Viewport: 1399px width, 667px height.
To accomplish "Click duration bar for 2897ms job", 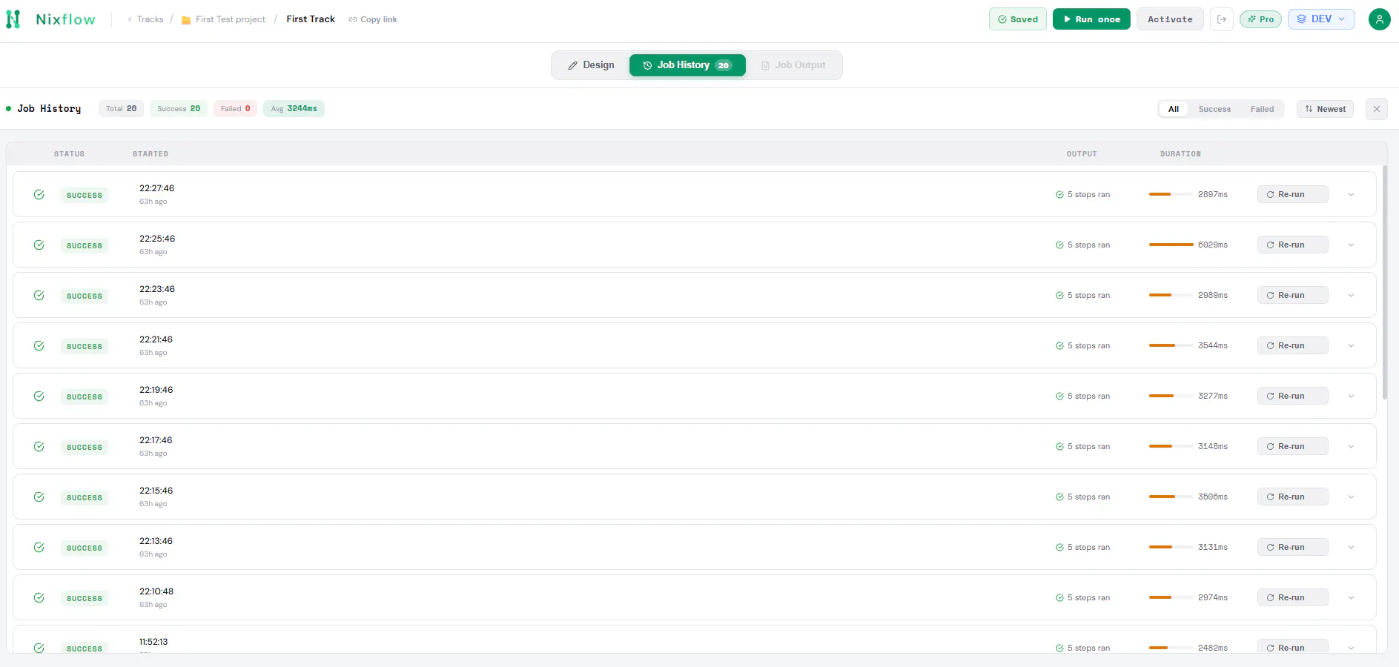I will tap(1171, 195).
